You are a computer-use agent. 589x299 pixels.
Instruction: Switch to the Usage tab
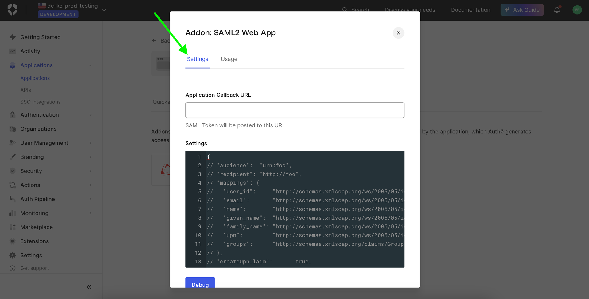[229, 59]
